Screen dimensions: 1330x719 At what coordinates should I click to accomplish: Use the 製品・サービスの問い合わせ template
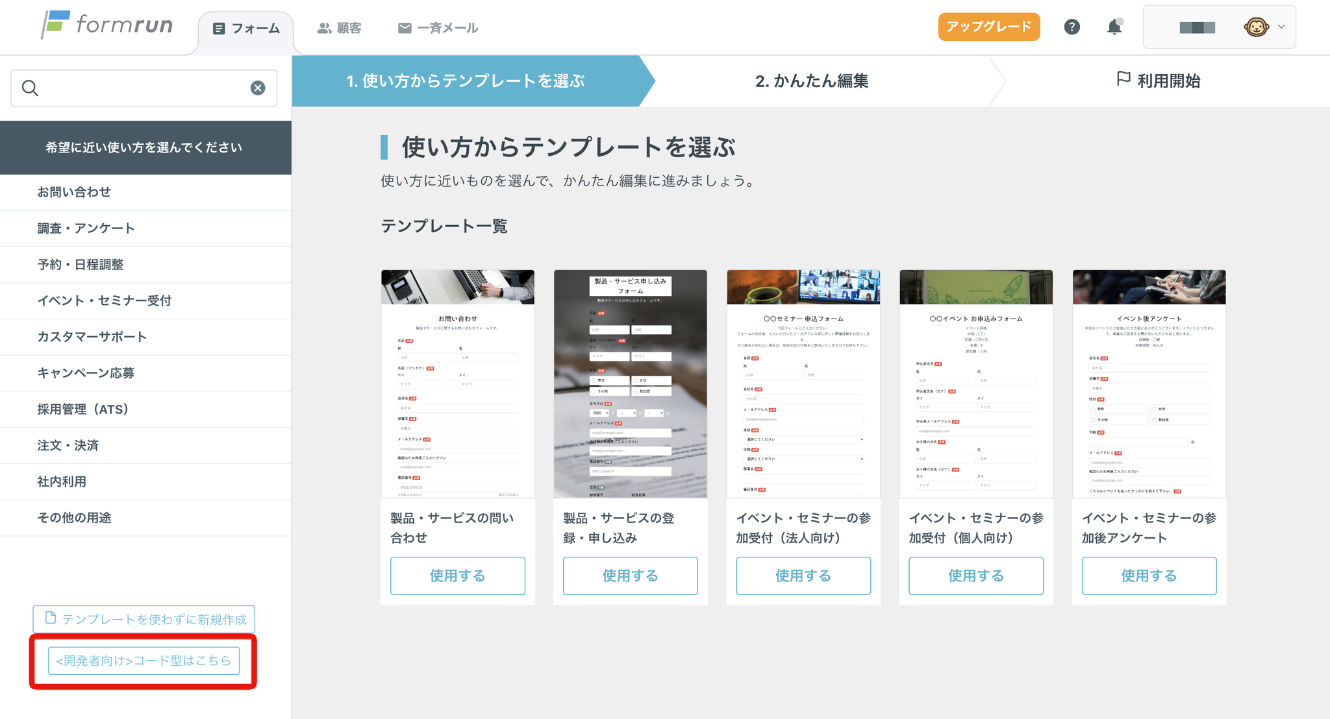click(x=457, y=576)
